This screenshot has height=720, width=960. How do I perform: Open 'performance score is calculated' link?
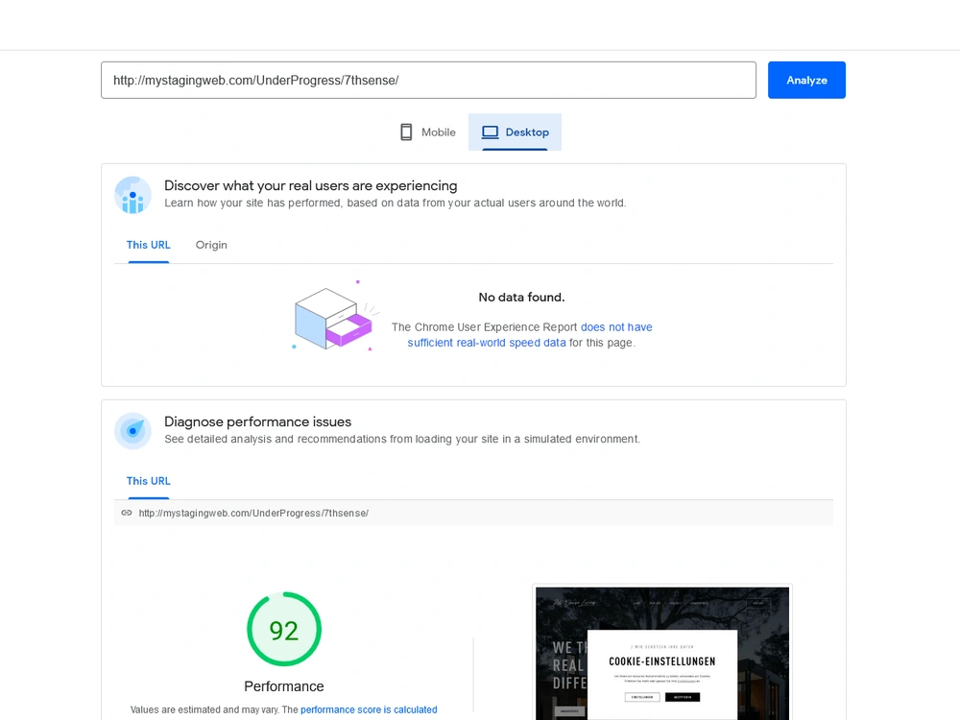pos(369,709)
